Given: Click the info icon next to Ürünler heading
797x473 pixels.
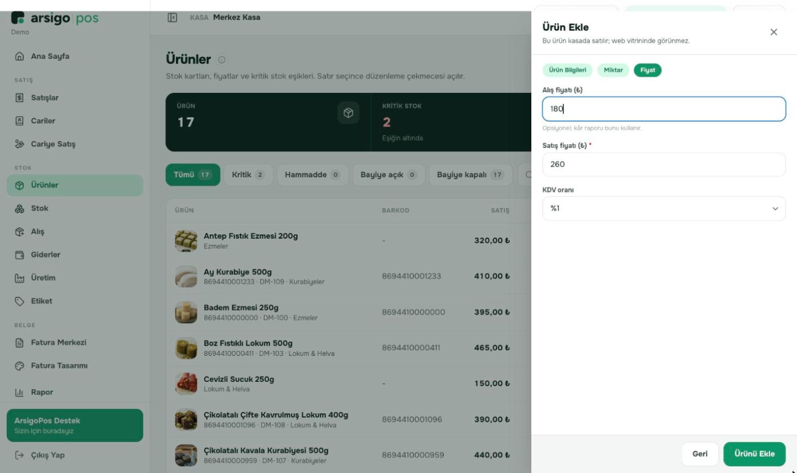Looking at the screenshot, I should [x=222, y=60].
